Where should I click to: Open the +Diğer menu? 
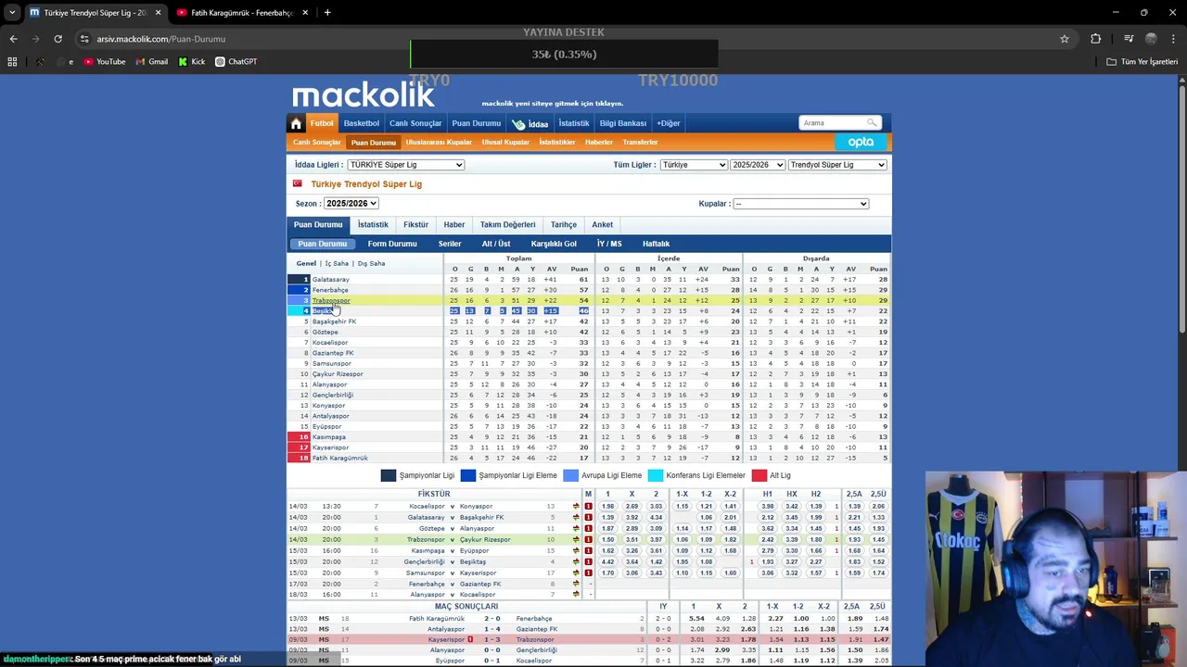click(x=669, y=123)
